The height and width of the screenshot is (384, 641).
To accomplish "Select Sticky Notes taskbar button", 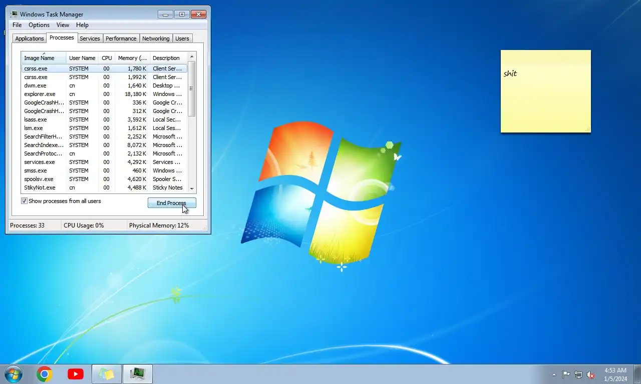I will coord(107,374).
